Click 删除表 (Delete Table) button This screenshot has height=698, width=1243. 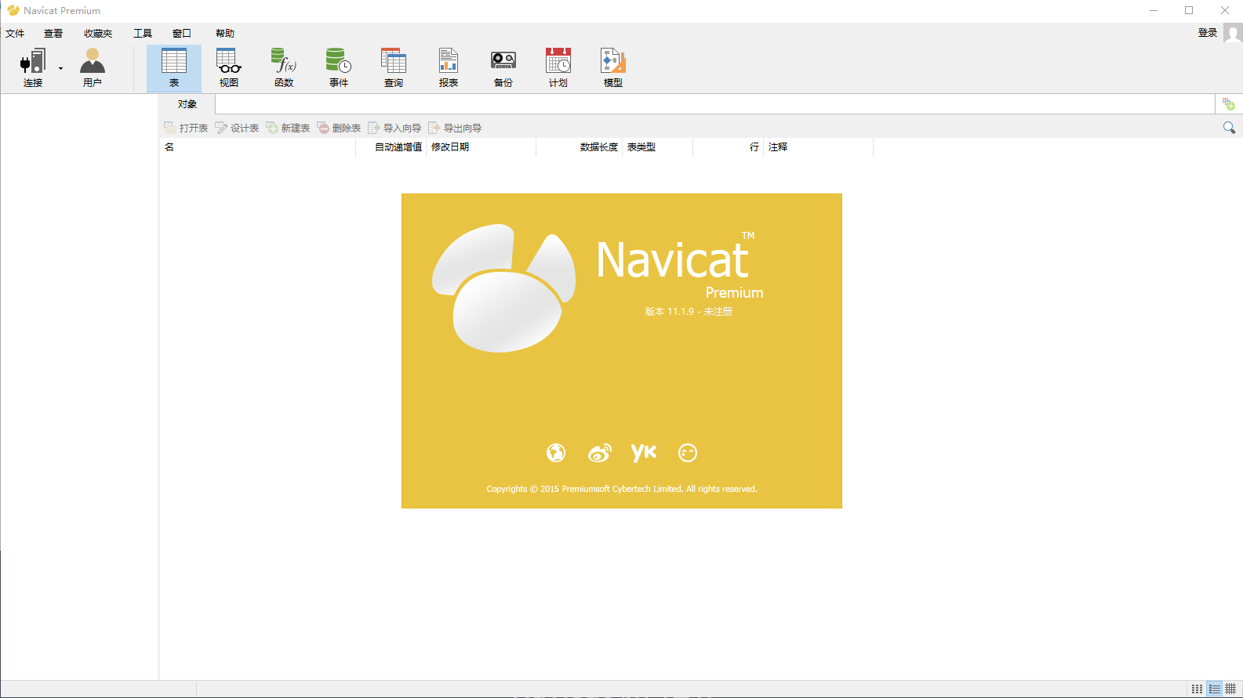[339, 128]
